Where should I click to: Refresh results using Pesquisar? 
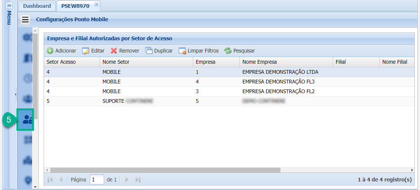click(239, 51)
